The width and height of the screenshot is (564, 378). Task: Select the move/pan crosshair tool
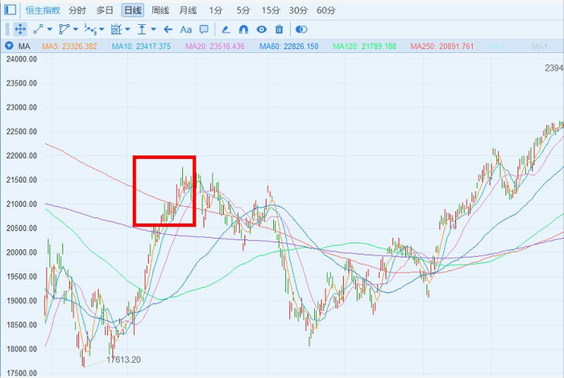(x=20, y=30)
